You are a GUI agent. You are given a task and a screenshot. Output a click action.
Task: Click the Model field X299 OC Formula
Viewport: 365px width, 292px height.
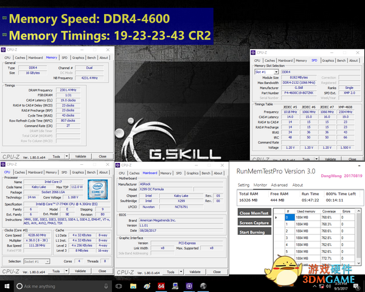click(165, 189)
